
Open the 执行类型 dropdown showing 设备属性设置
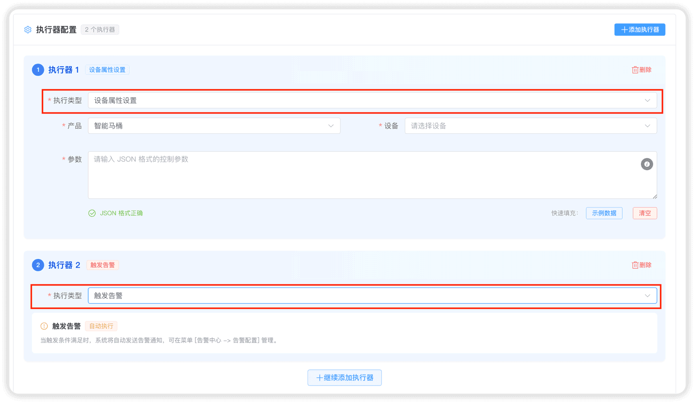click(x=372, y=100)
